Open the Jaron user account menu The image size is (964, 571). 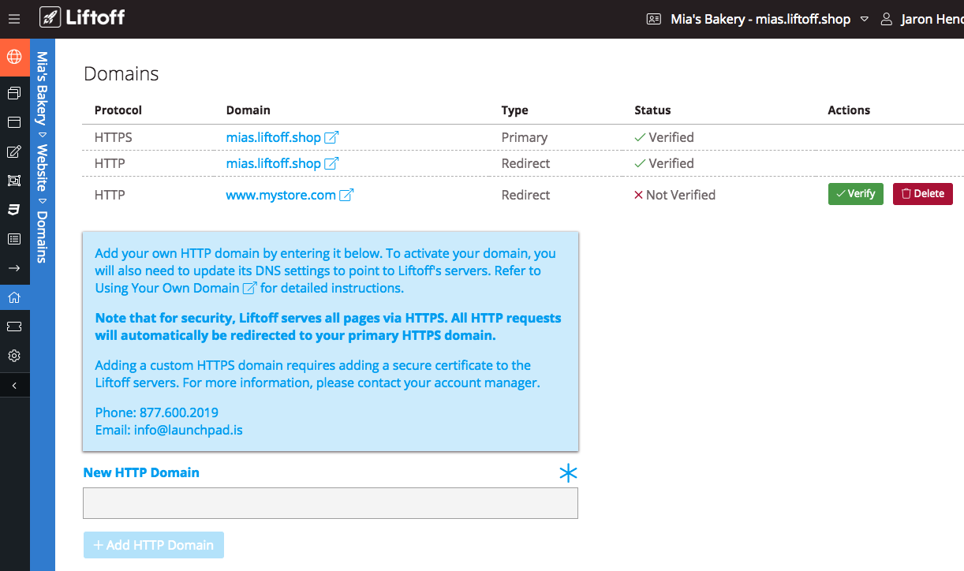[x=932, y=19]
